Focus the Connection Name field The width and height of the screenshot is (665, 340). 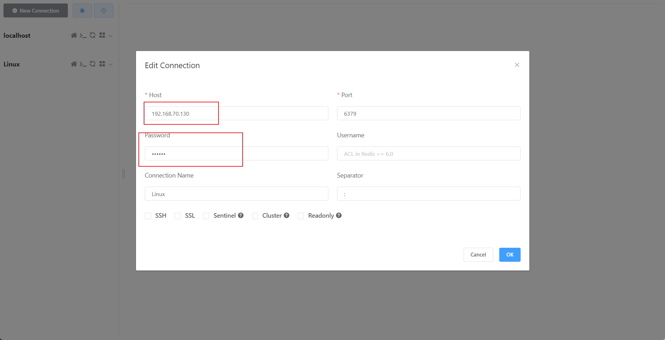[236, 194]
